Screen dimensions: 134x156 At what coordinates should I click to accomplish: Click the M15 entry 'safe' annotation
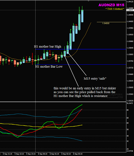point(95,79)
